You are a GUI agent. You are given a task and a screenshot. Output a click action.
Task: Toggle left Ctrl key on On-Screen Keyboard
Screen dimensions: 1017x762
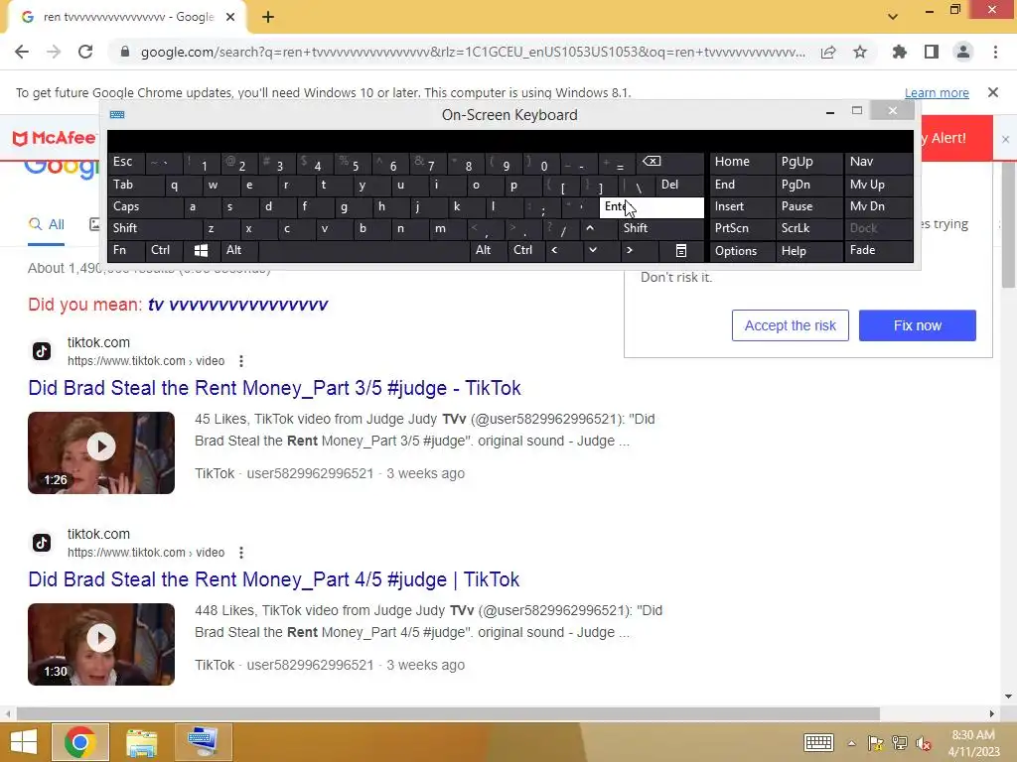point(164,251)
